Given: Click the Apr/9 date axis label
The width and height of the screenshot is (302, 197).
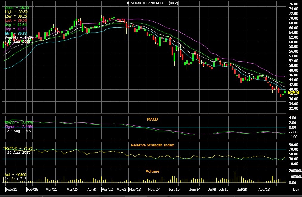Looking at the screenshot, I should (92, 190).
